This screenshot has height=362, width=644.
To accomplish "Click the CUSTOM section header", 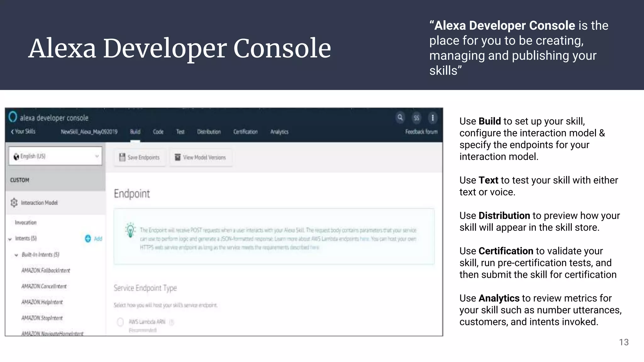I will point(19,180).
